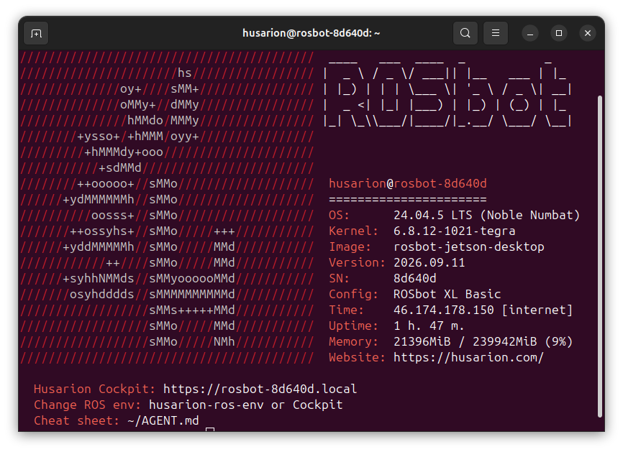Viewport: 623px width, 452px height.
Task: Click the Memory label
Action: point(354,341)
